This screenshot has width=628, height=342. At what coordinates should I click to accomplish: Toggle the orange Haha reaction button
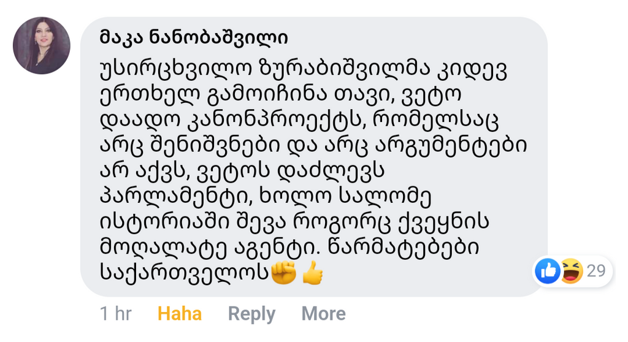179,314
